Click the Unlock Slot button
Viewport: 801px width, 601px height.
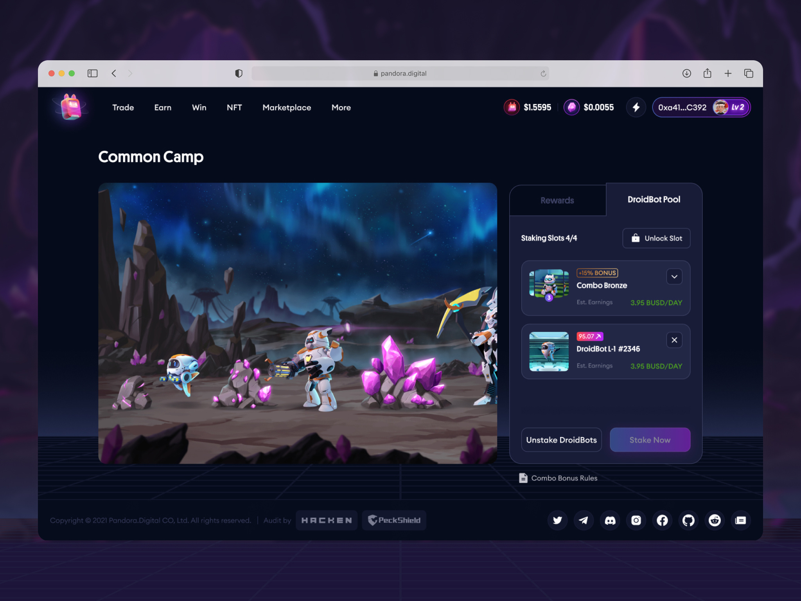656,238
